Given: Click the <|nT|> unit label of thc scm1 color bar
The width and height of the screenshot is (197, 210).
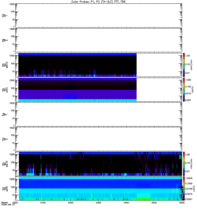Looking at the screenshot, I should click(194, 188).
